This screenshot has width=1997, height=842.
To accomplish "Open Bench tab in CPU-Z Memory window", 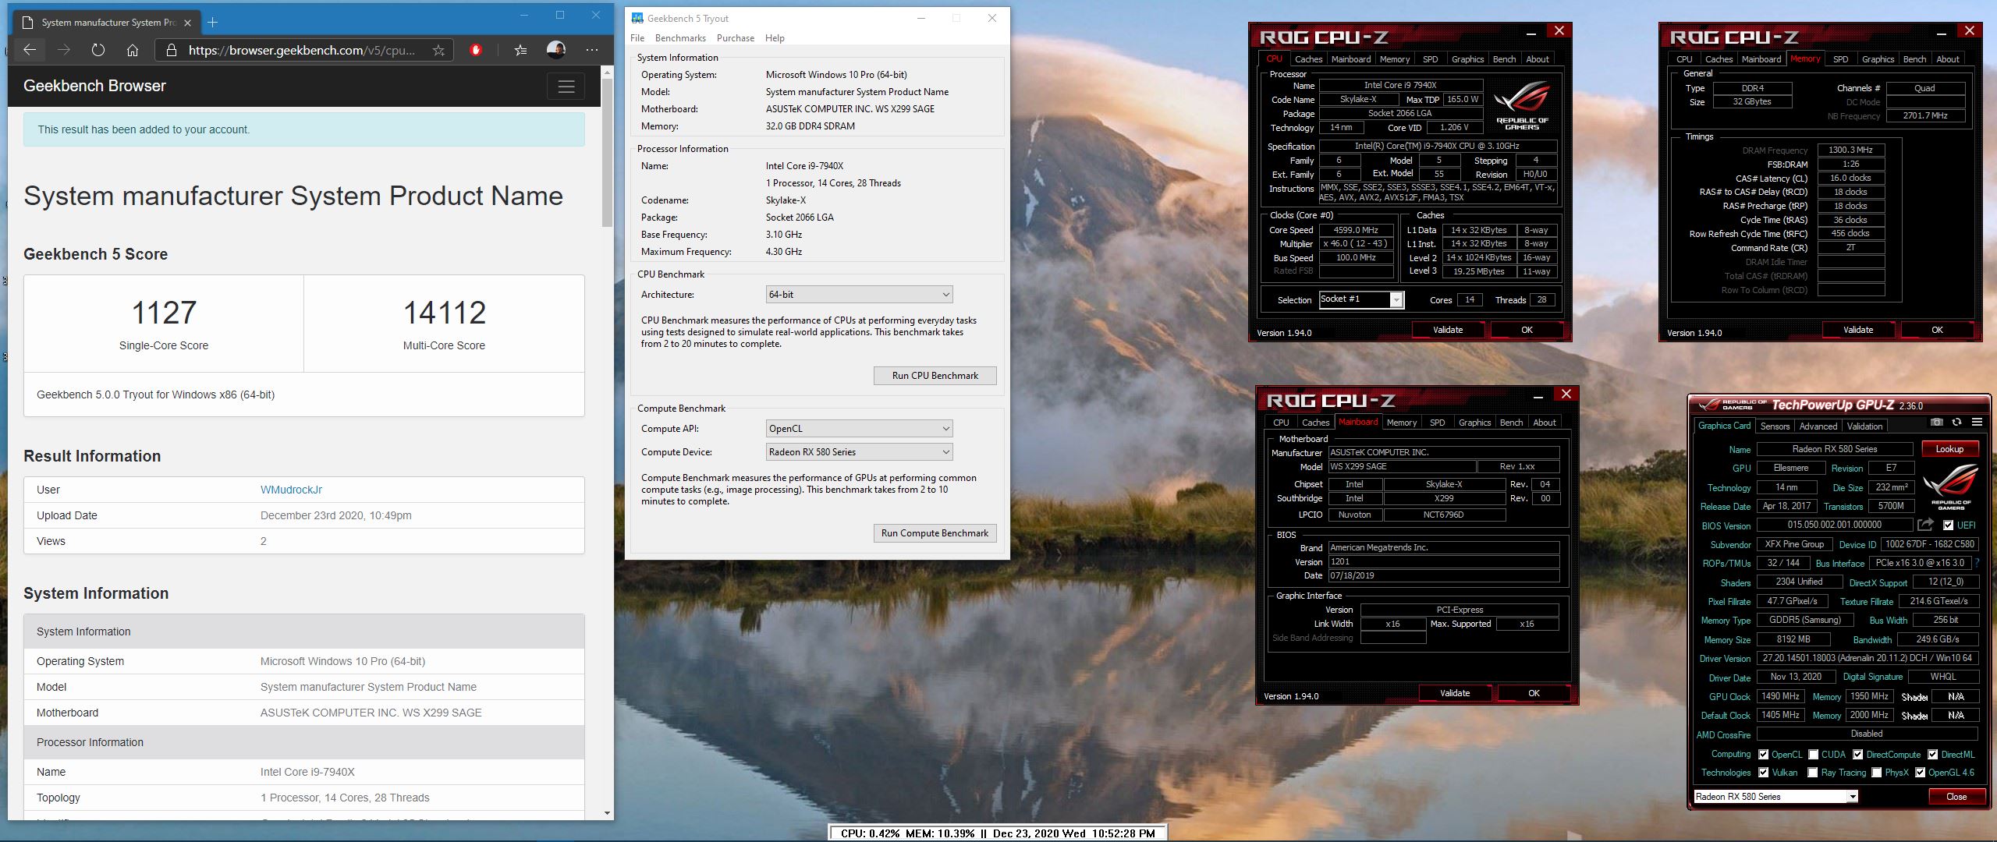I will click(x=1914, y=59).
